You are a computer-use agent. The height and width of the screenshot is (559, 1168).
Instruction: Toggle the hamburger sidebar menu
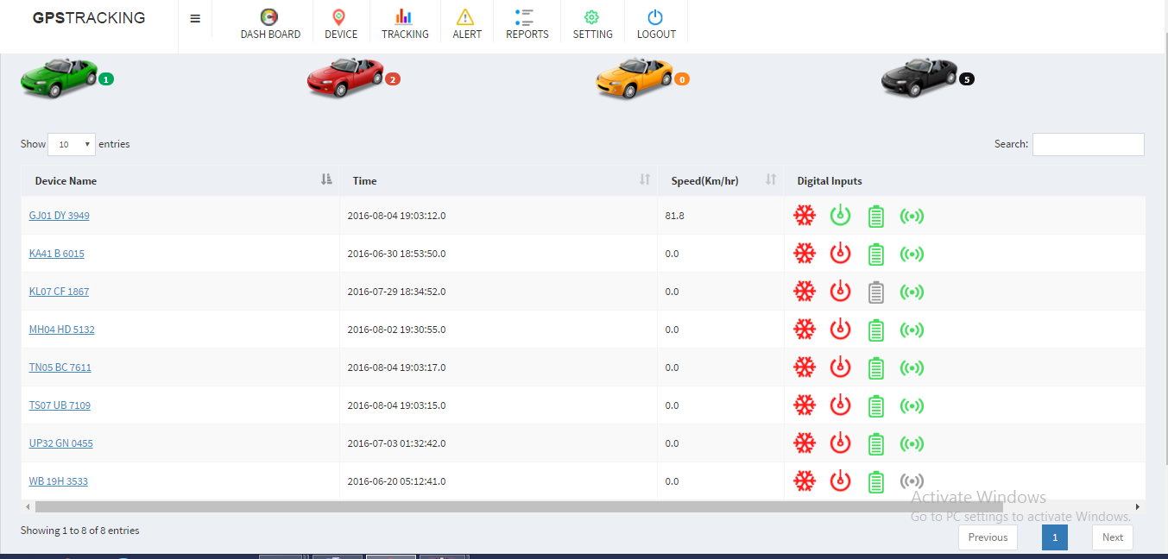195,19
